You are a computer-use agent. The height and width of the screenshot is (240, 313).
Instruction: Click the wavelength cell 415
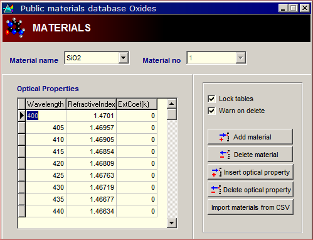tap(46, 151)
